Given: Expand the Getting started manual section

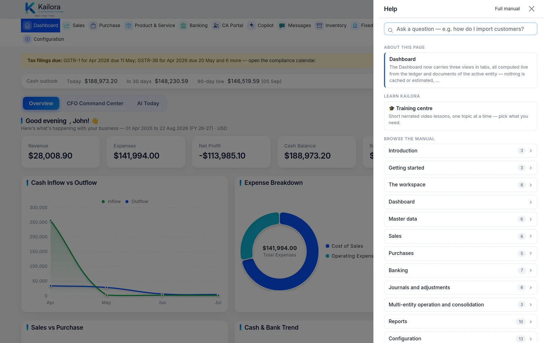Looking at the screenshot, I should click(x=460, y=168).
